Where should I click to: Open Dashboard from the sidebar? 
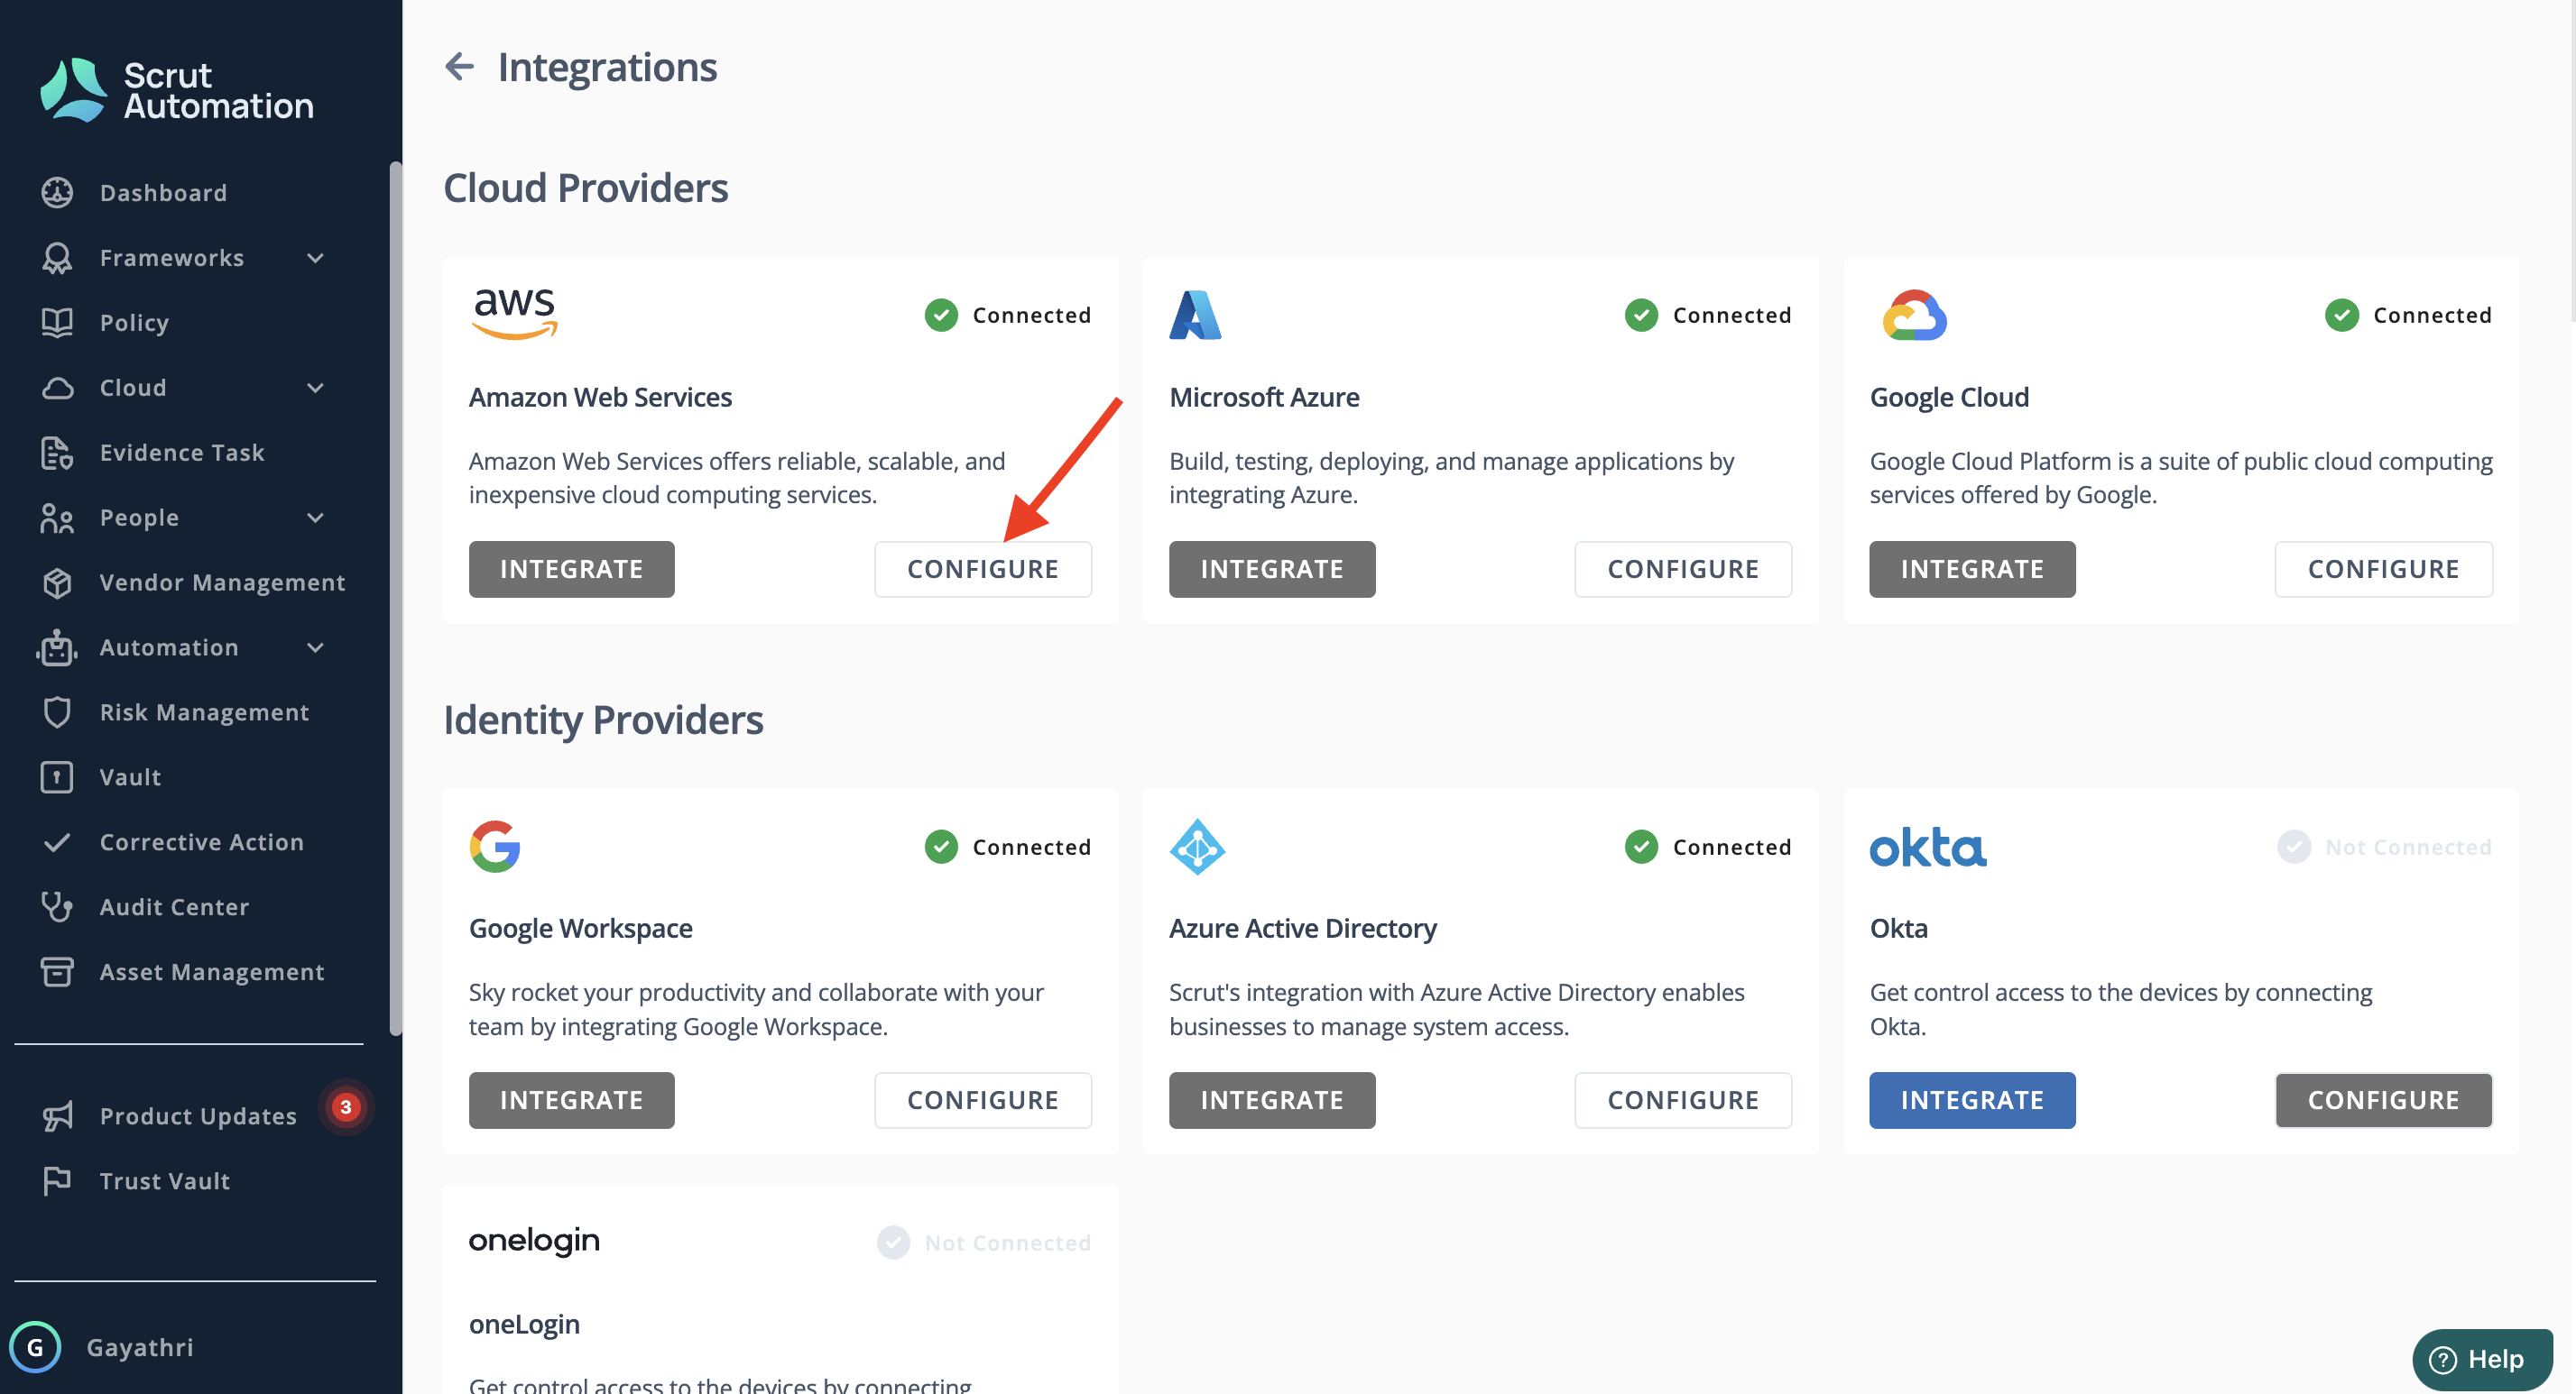[163, 193]
